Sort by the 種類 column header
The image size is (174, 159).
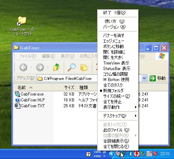pos(87,88)
